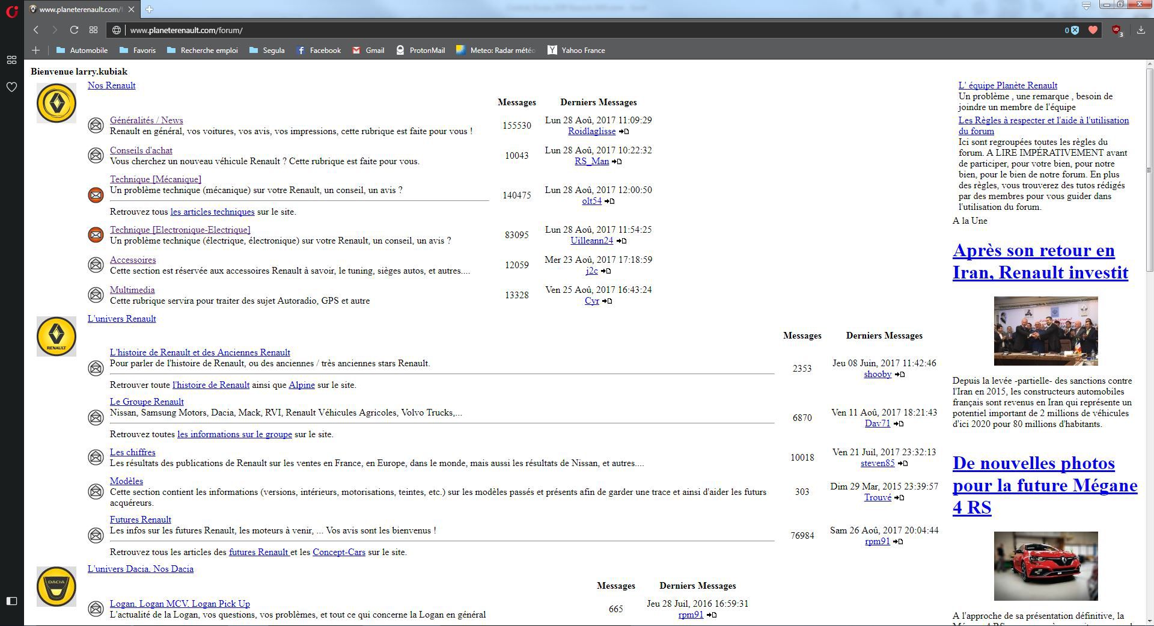
Task: Open sidebar Speed Dial icon
Action: (11, 60)
